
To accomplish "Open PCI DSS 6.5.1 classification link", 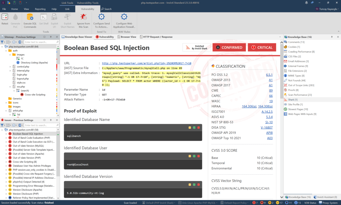I will click(269, 75).
